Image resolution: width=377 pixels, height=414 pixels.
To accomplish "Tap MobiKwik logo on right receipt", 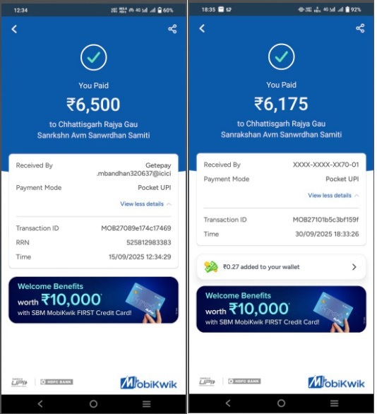I will click(336, 382).
